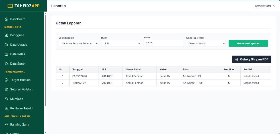This screenshot has height=134, width=280.
Task: Click the sidebar scrollbar down arrow
Action: click(x=45, y=132)
